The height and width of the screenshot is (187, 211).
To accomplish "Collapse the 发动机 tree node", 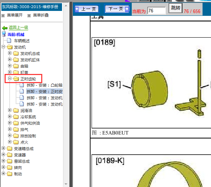I will point(3,47).
